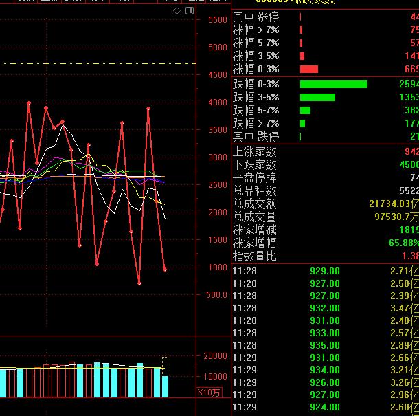Viewport: 419px width, 416px height.
Task: Click the last red line point marker
Action: tap(165, 270)
